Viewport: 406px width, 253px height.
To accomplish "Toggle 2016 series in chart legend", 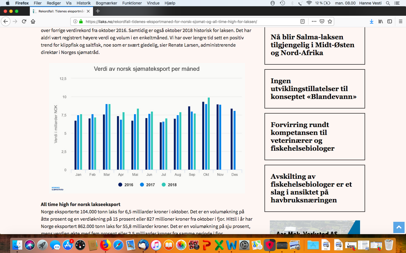I will [x=126, y=185].
